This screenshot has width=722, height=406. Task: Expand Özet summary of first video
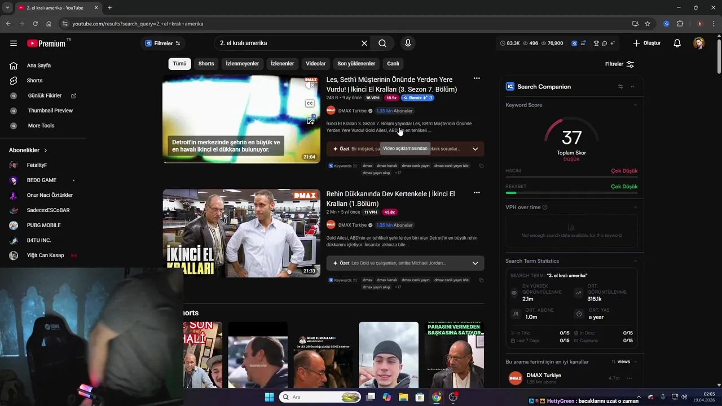point(476,149)
